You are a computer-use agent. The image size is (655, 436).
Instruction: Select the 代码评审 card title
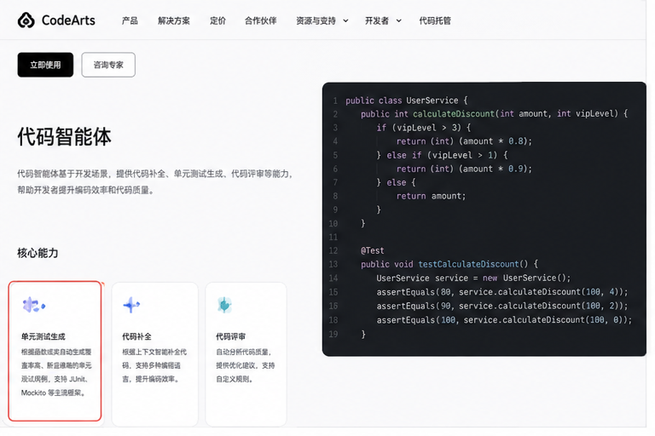pos(230,336)
